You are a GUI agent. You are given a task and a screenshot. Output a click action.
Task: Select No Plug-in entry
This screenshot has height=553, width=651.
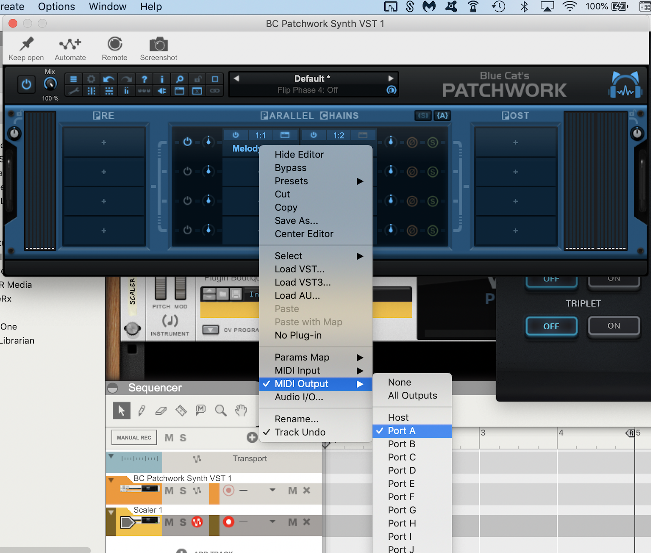[315, 335]
